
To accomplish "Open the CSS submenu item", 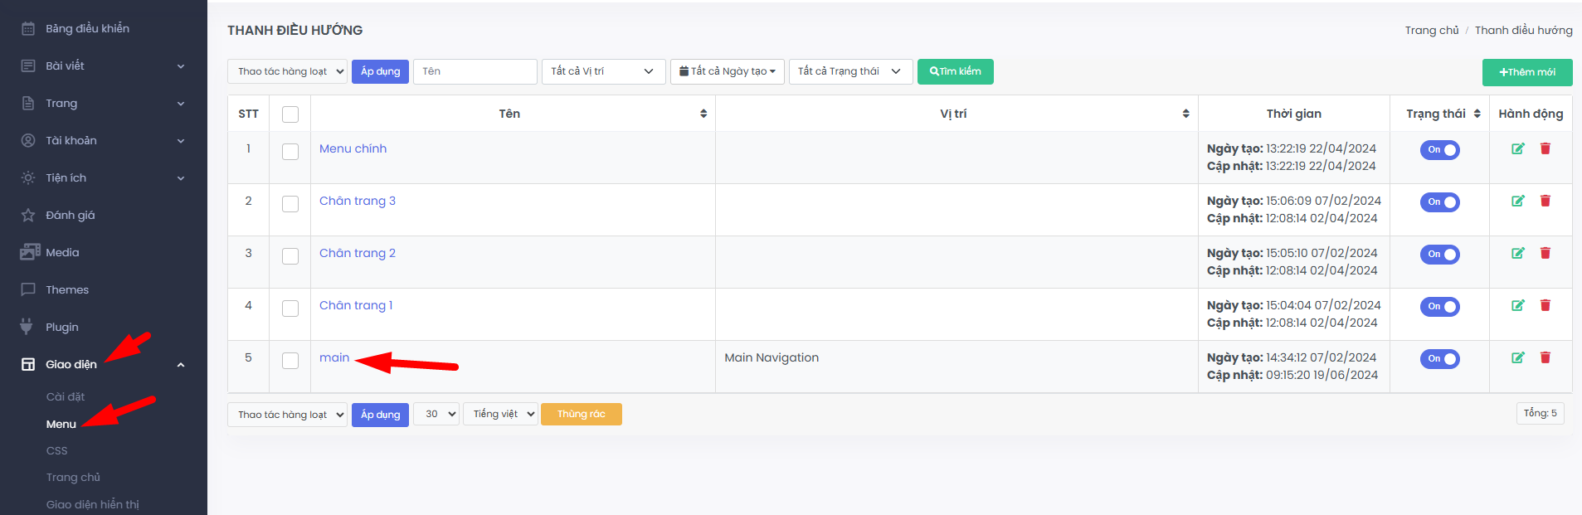I will [x=57, y=450].
